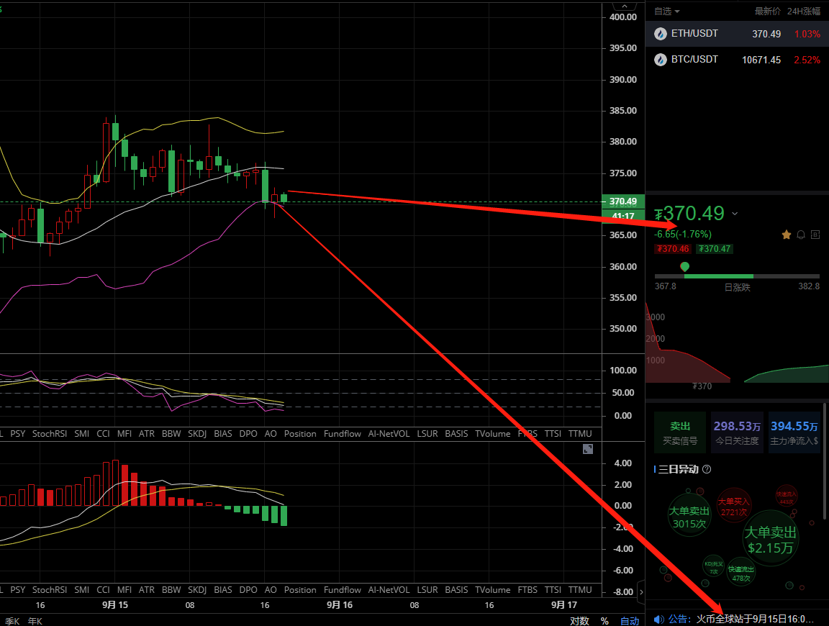Click the KDJ死叉 7次 bubble
This screenshot has width=829, height=626.
pyautogui.click(x=714, y=567)
